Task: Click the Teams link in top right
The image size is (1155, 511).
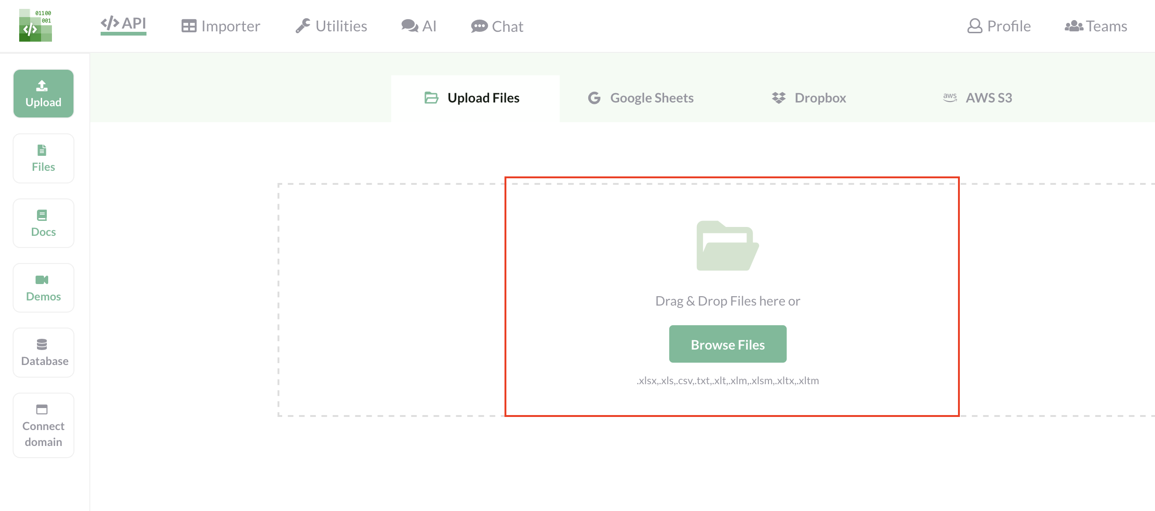Action: (1096, 26)
